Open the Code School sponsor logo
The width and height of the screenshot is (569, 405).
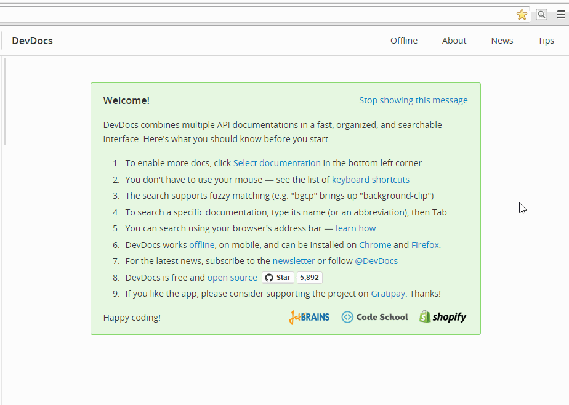click(375, 317)
